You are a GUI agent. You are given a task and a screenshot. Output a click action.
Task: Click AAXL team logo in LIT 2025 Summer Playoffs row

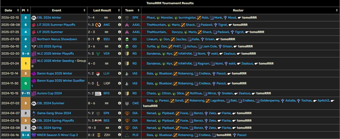(127, 25)
